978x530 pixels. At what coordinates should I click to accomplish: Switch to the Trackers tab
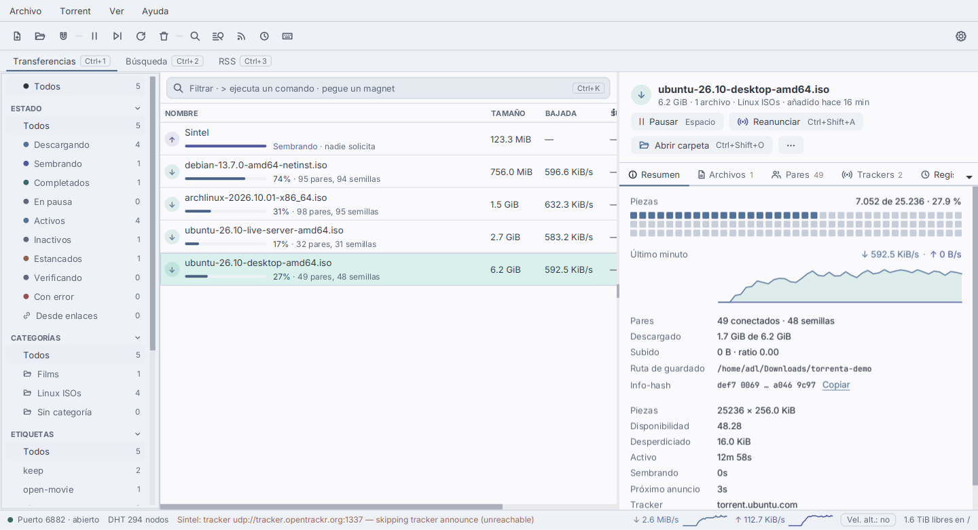coord(872,174)
